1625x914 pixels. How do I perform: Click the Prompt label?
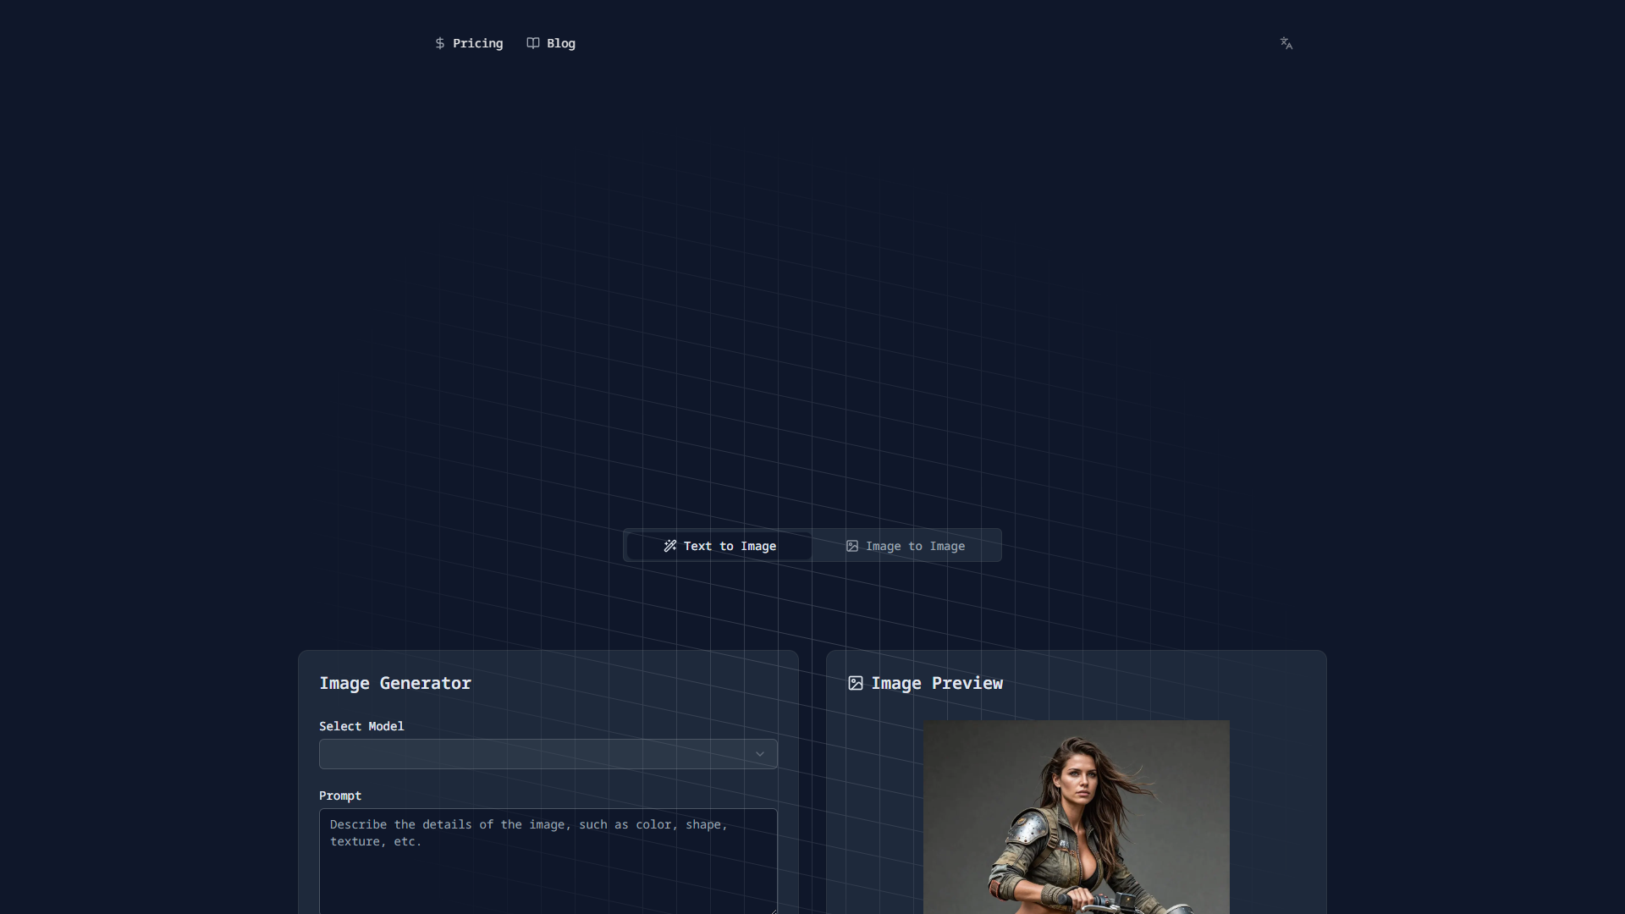(x=340, y=796)
